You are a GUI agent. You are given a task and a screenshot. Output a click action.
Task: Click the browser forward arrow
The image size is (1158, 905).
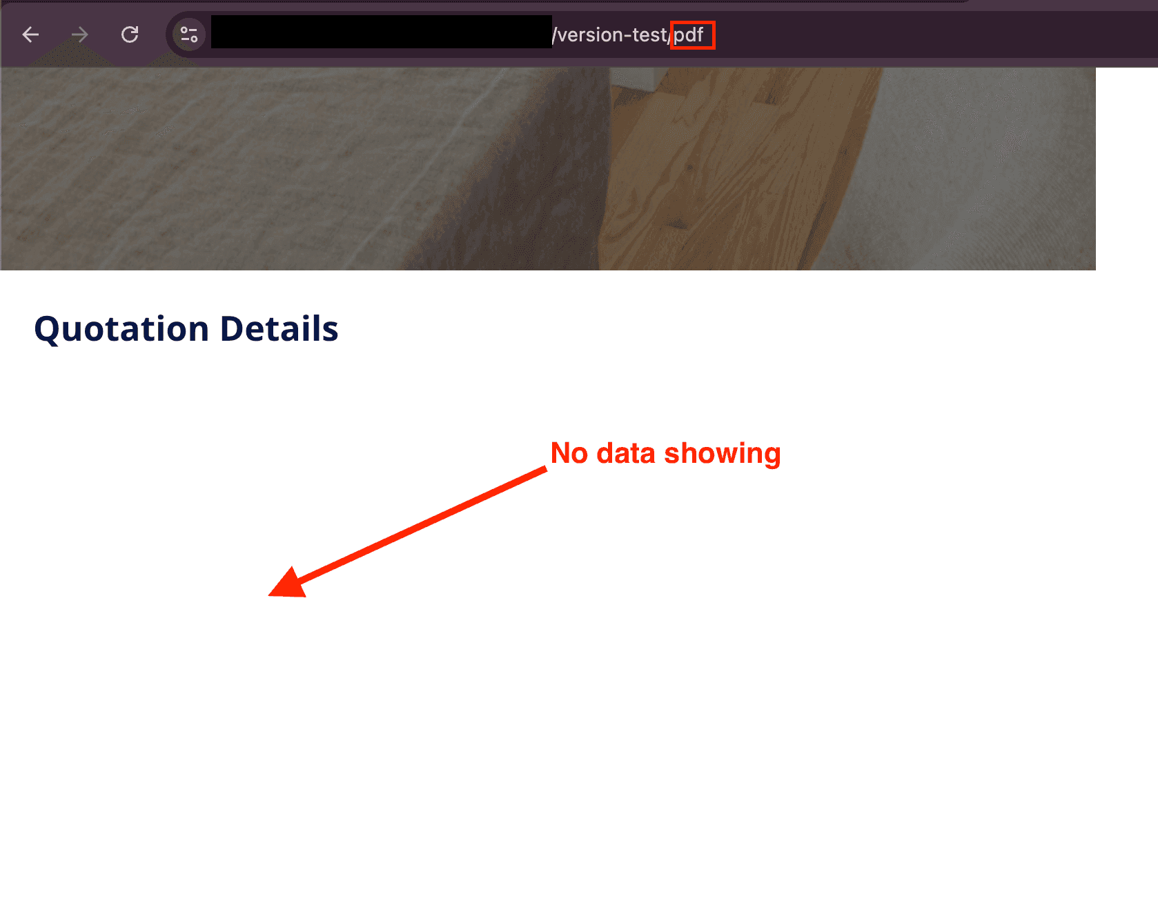(80, 34)
